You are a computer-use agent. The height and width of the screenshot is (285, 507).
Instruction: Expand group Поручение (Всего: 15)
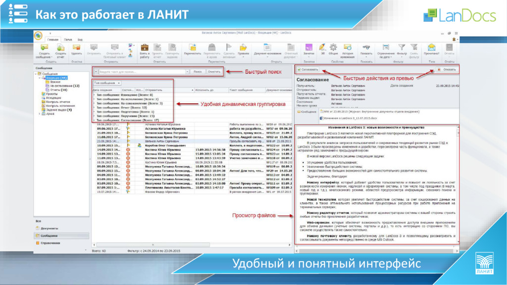95,116
